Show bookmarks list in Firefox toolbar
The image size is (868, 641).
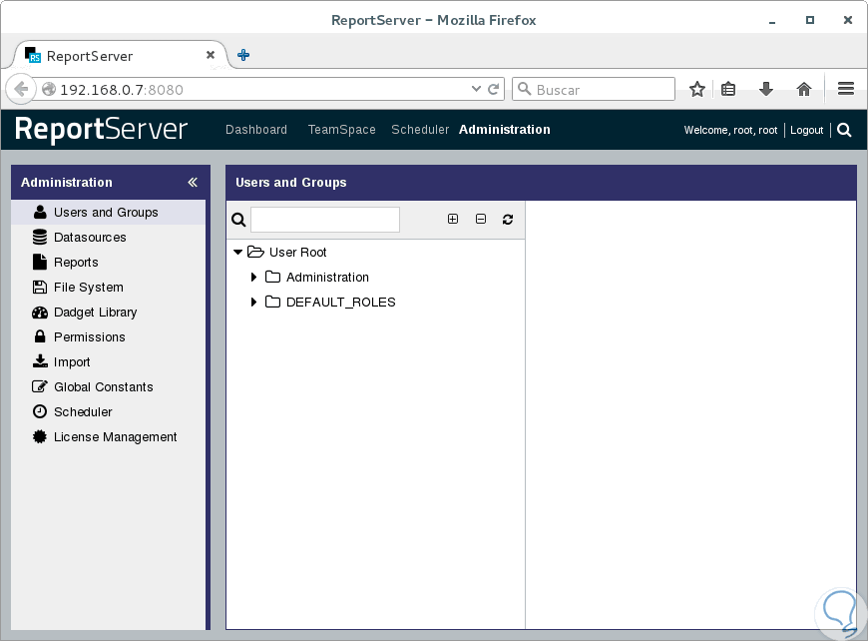tap(728, 89)
